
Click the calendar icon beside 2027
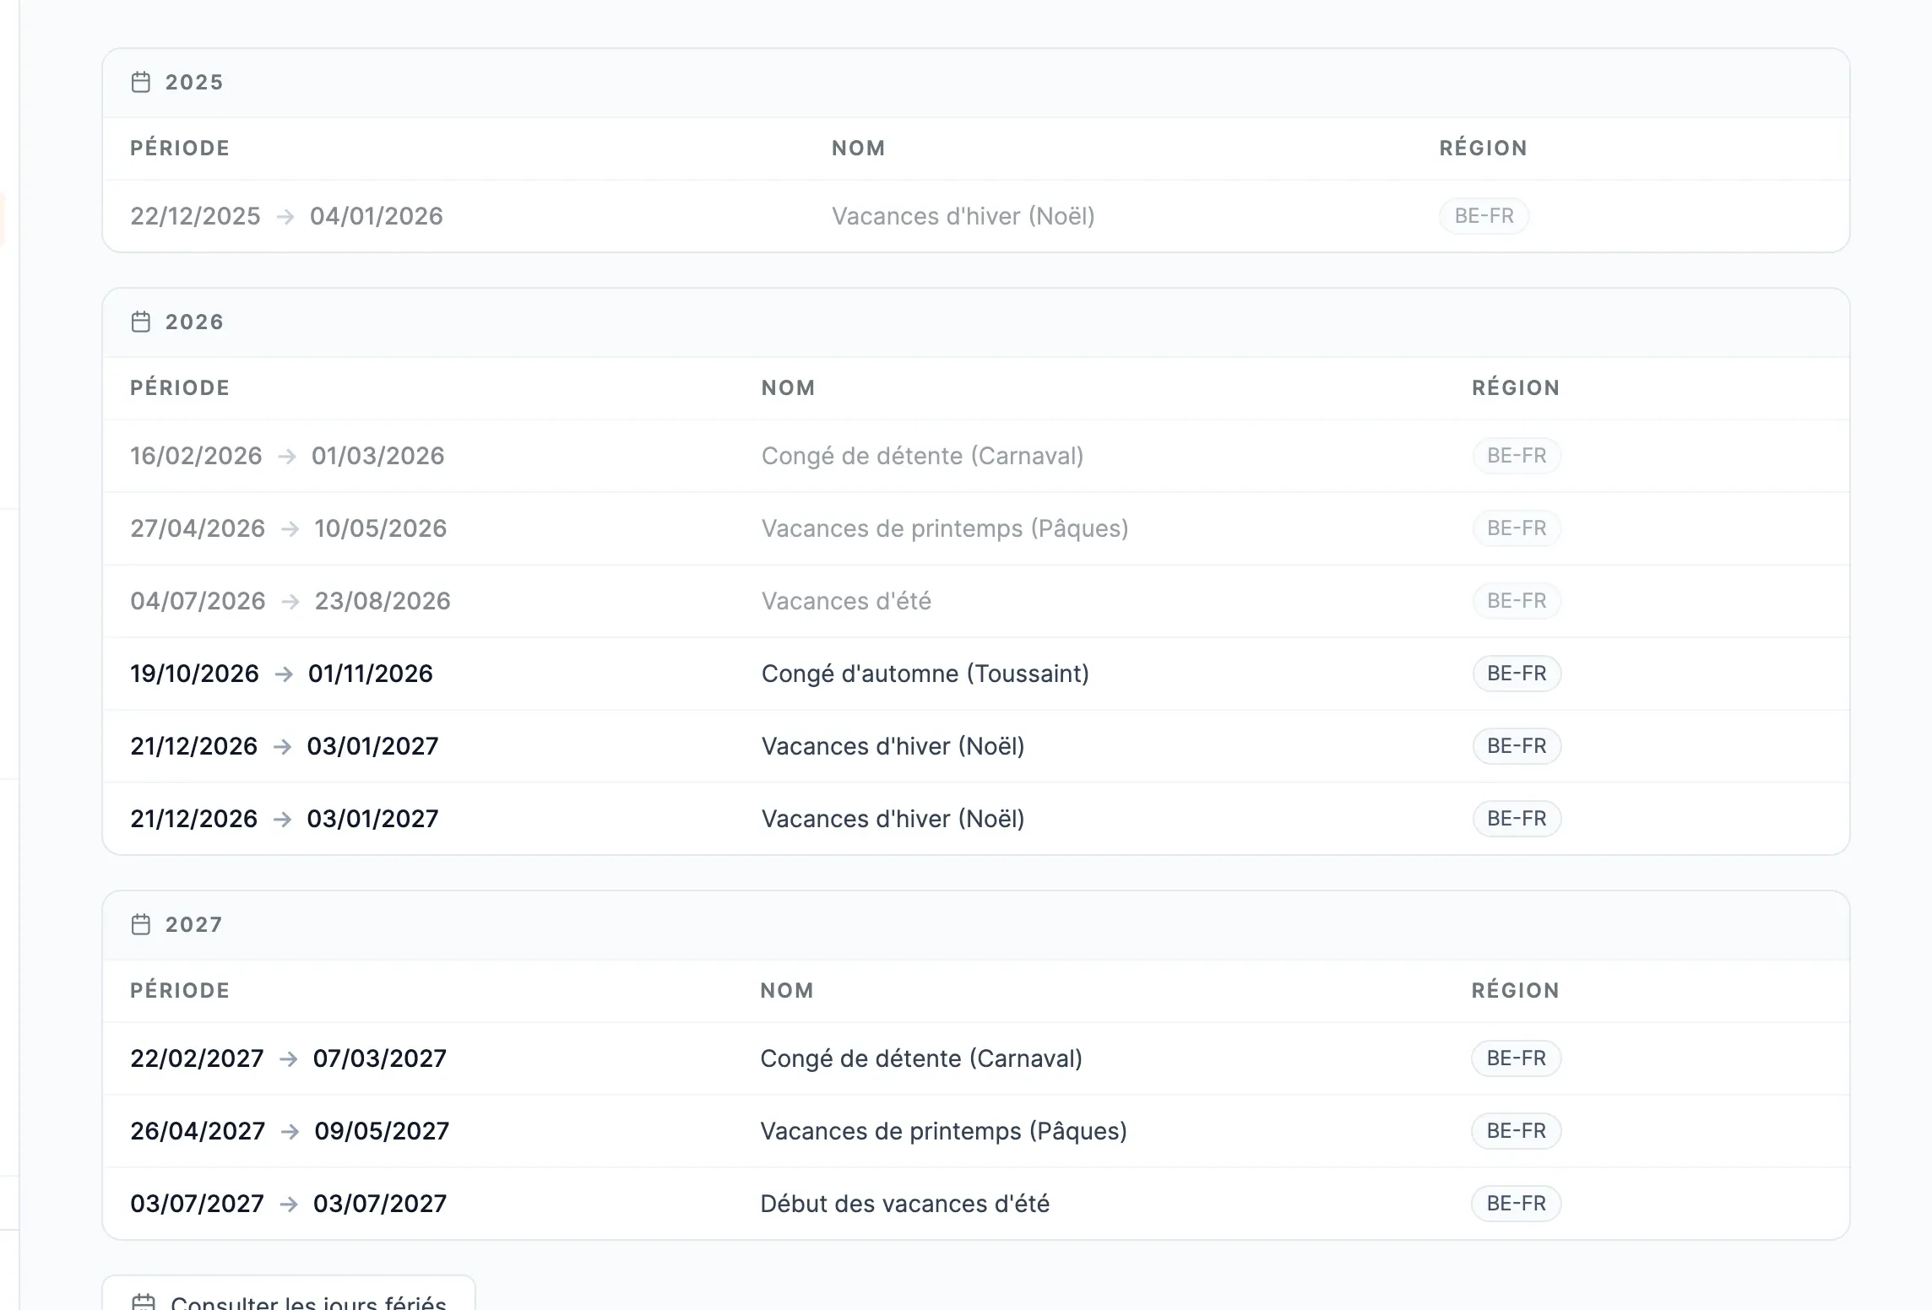141,924
